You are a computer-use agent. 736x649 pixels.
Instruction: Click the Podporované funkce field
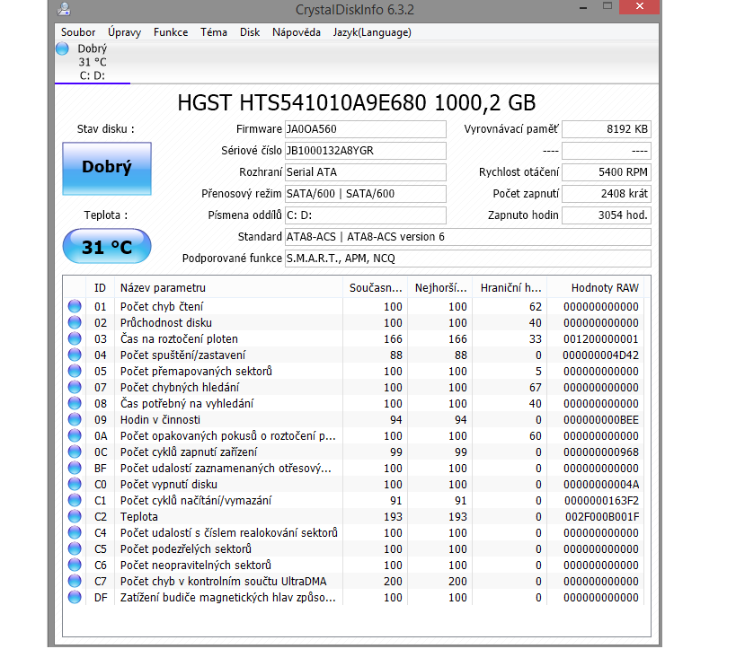[468, 259]
